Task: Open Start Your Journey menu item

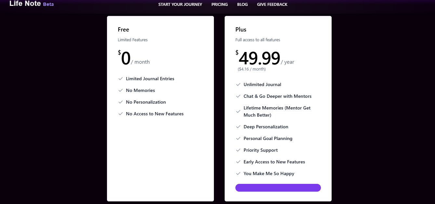Action: coord(180,5)
